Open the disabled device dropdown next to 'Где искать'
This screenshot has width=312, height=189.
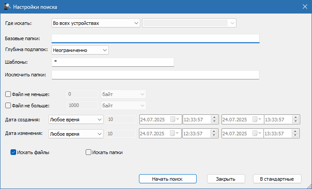pos(189,23)
